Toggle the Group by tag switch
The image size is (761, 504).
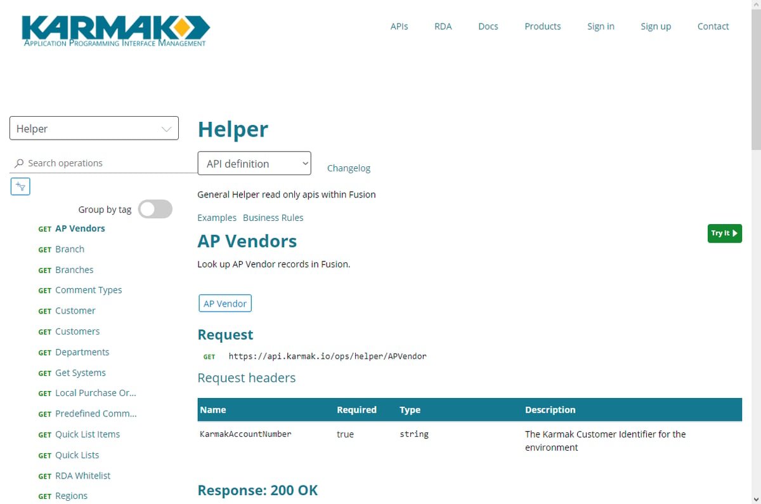(155, 209)
